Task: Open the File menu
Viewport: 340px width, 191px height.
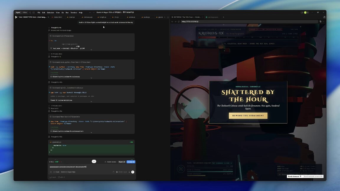Action: coord(39,13)
